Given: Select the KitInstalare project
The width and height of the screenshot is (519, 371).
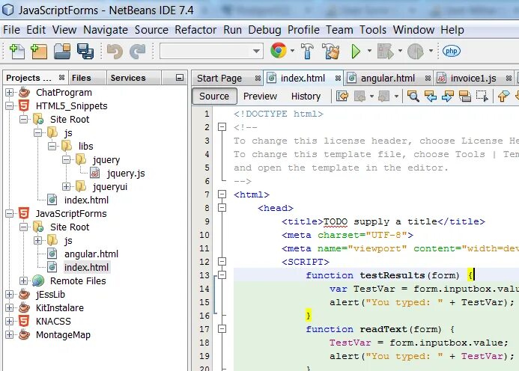Looking at the screenshot, I should coord(60,308).
